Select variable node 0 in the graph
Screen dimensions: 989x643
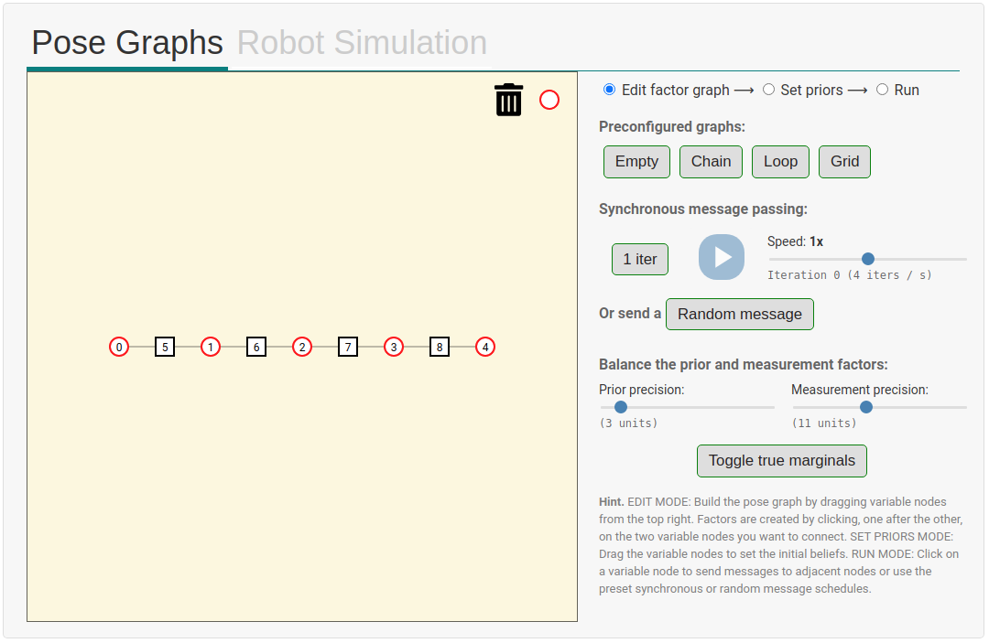pyautogui.click(x=119, y=347)
